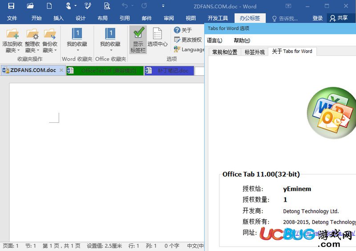Click the new blank tab button
356x251 pixels.
(199, 71)
